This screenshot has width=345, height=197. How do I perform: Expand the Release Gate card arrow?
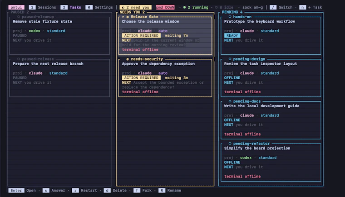coord(123,17)
